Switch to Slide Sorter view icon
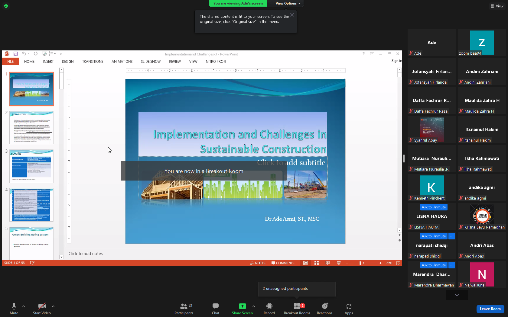The image size is (508, 317). coord(317,263)
